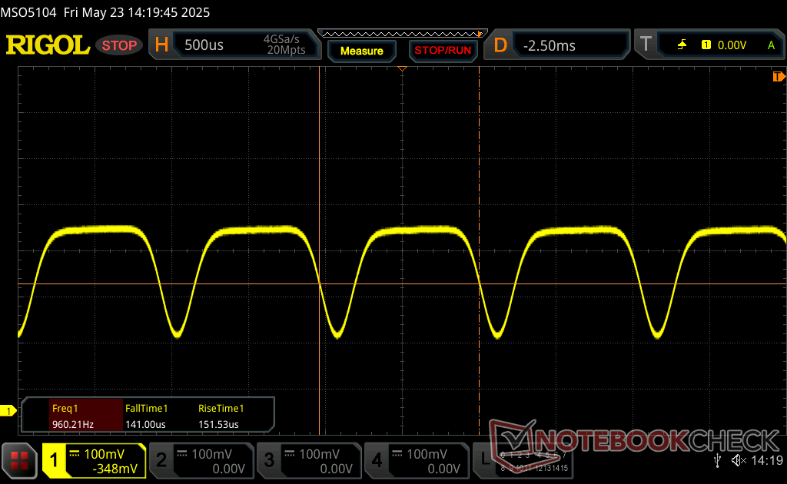Screen dimensions: 787x484
Task: Open the function navigation grid icon
Action: [20, 461]
